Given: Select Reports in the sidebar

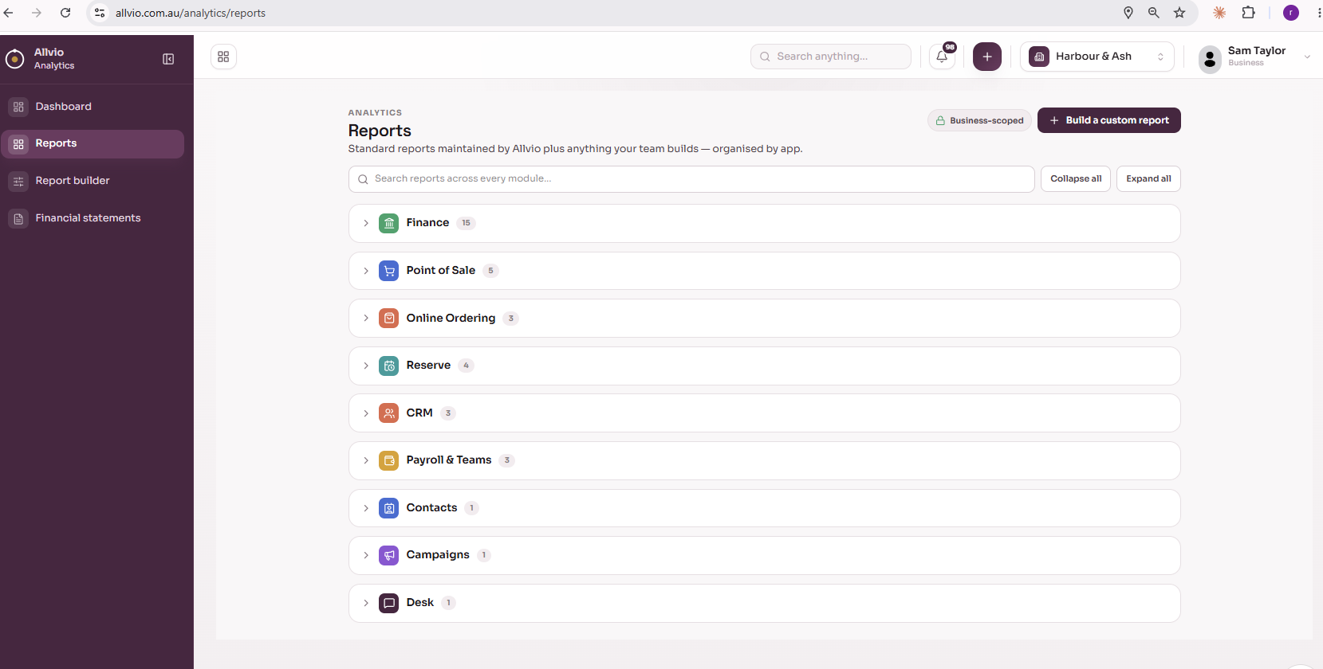Looking at the screenshot, I should coord(93,144).
